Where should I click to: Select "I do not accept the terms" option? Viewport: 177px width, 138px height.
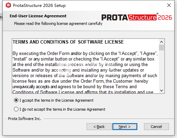(x=16, y=109)
